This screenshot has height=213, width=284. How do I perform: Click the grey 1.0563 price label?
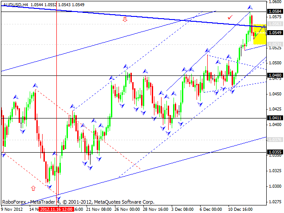tap(274, 24)
